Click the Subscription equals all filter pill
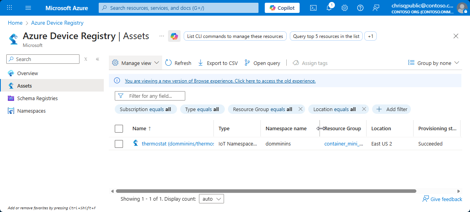The width and height of the screenshot is (470, 212). pos(146,109)
